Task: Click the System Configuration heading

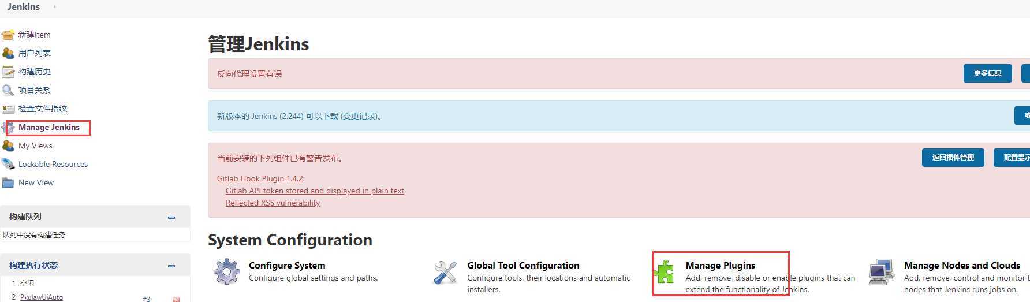Action: pos(290,240)
